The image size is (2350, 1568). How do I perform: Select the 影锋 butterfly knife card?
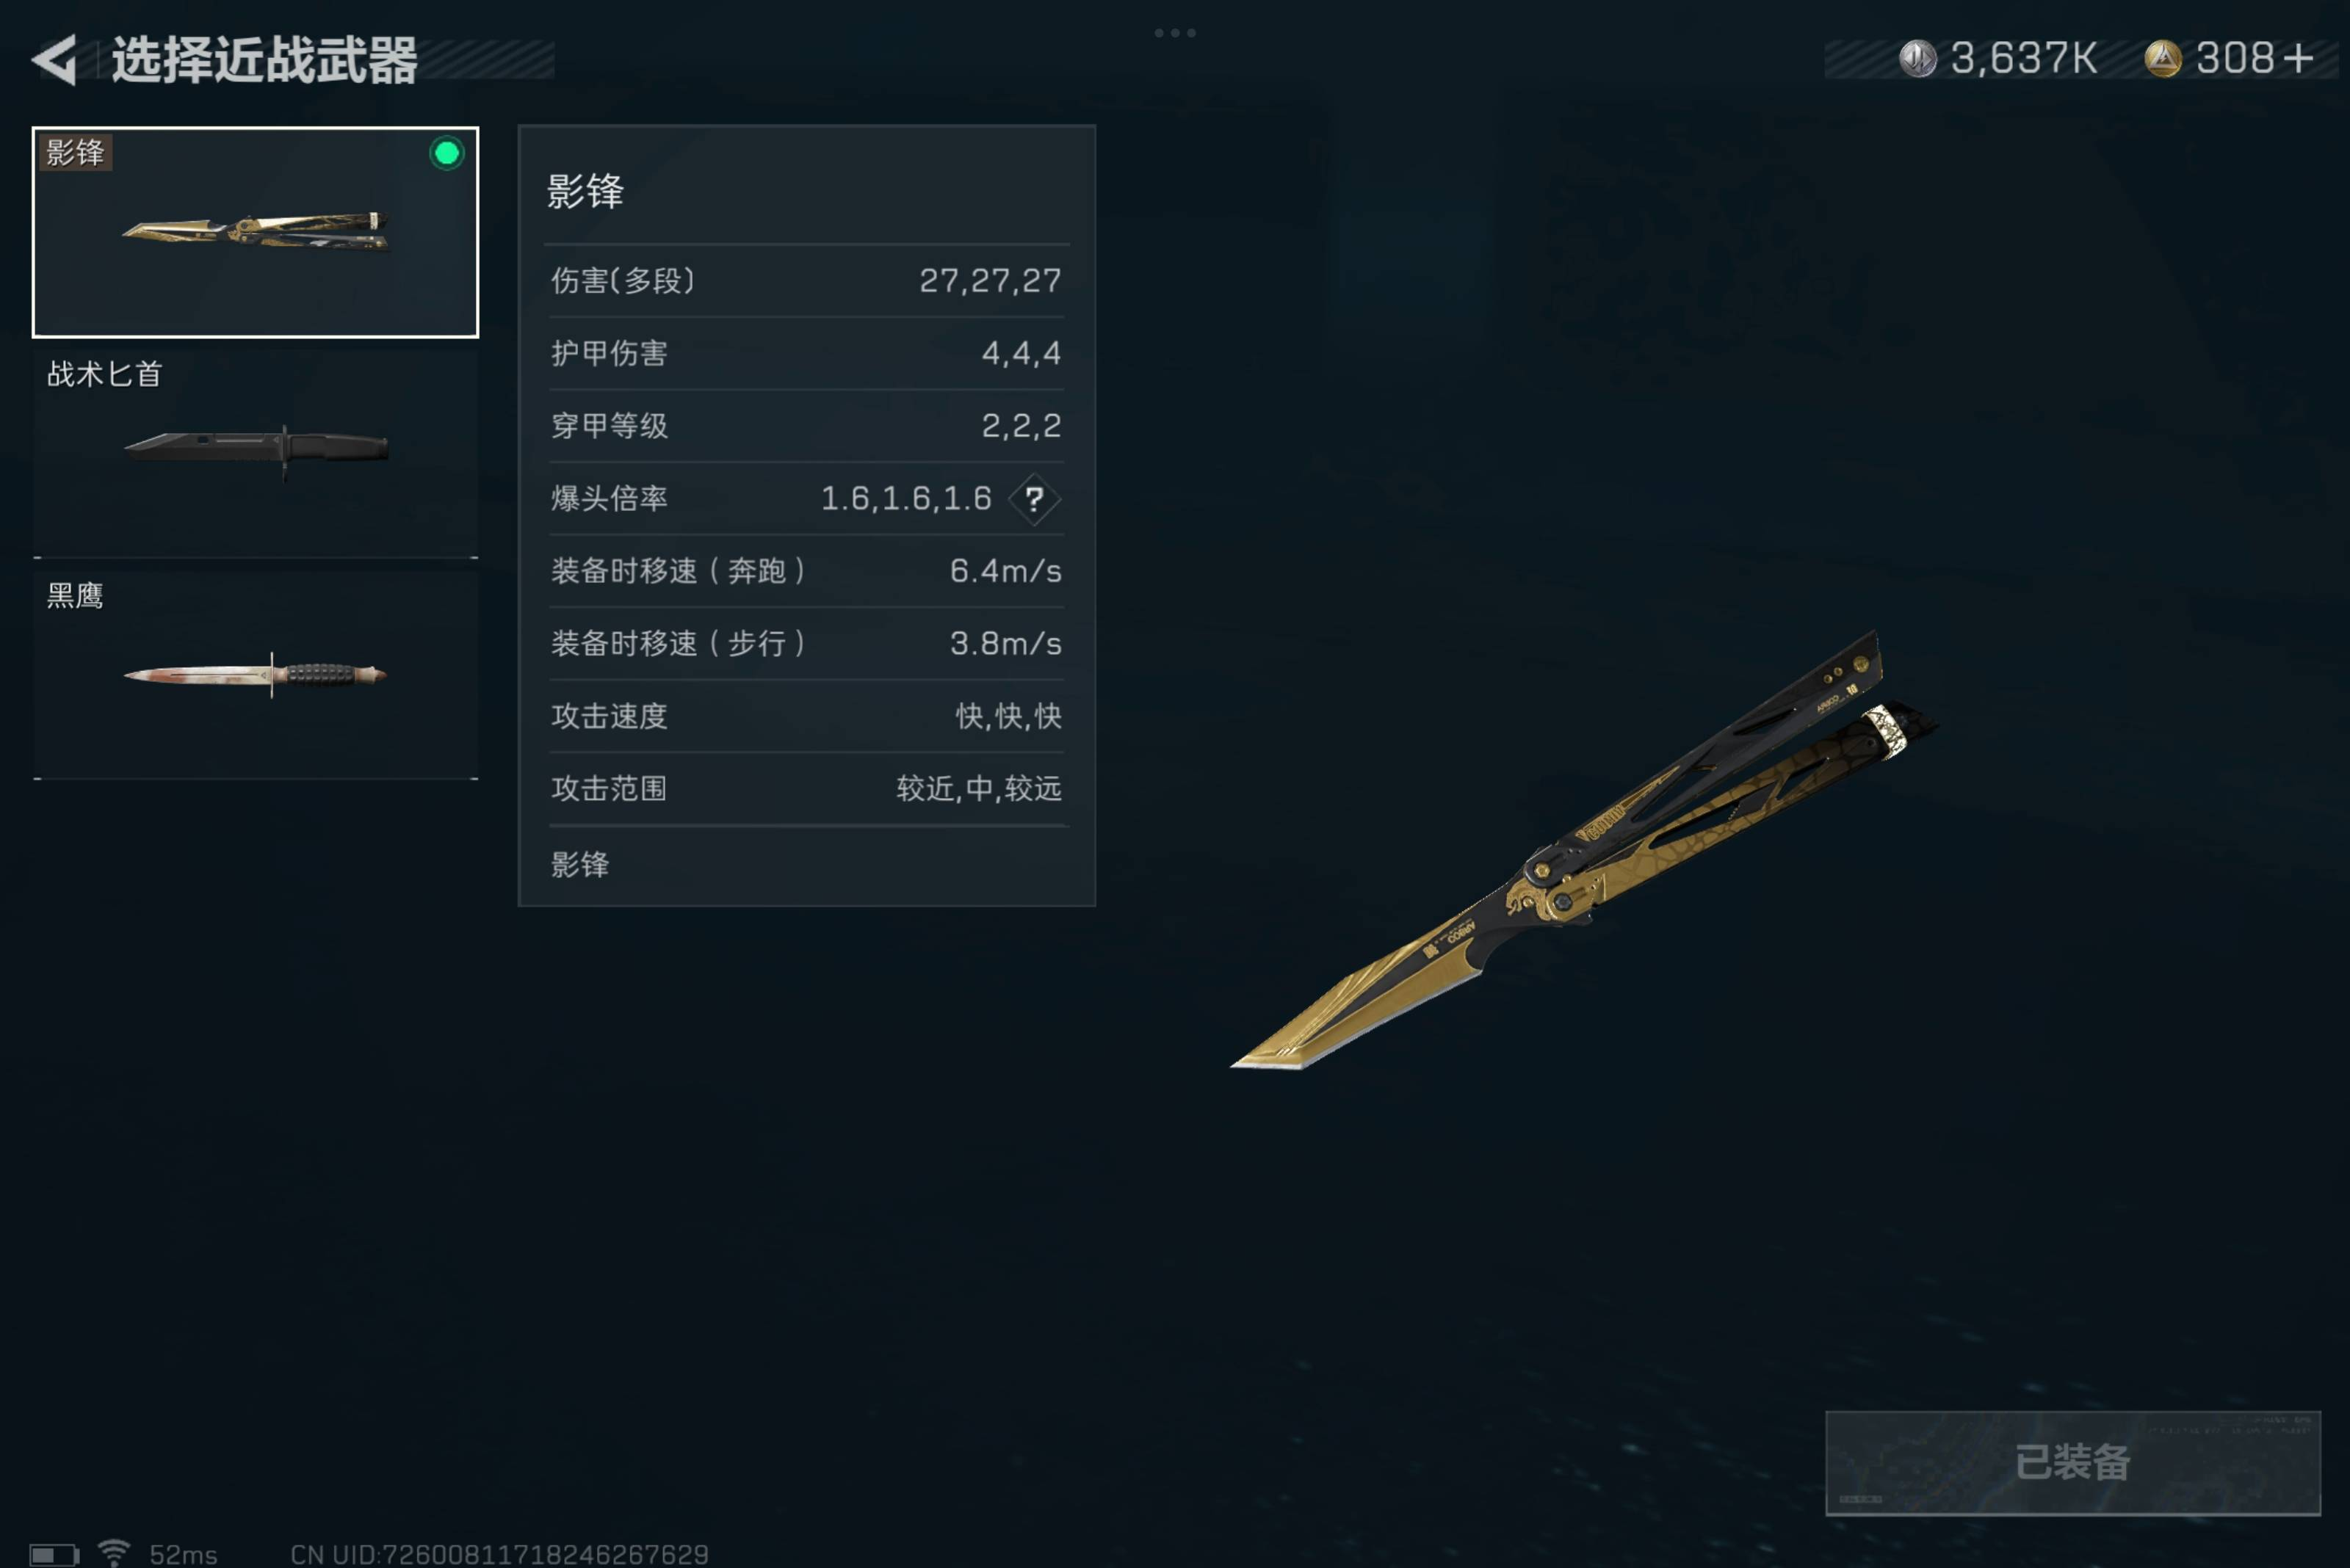(256, 232)
